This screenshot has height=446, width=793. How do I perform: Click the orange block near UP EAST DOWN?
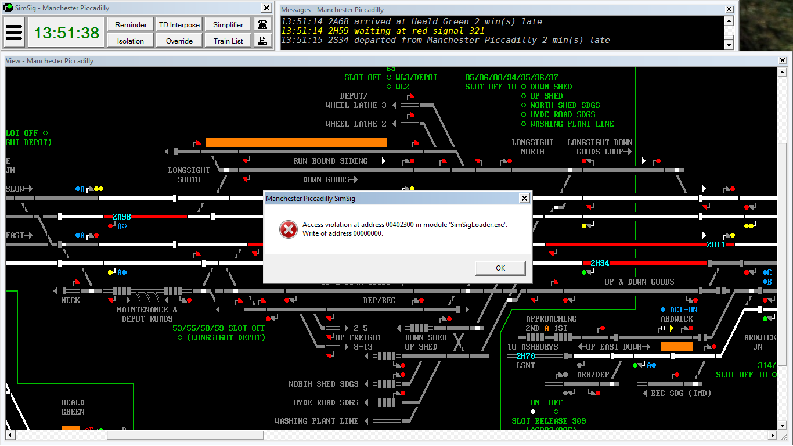[x=677, y=347]
